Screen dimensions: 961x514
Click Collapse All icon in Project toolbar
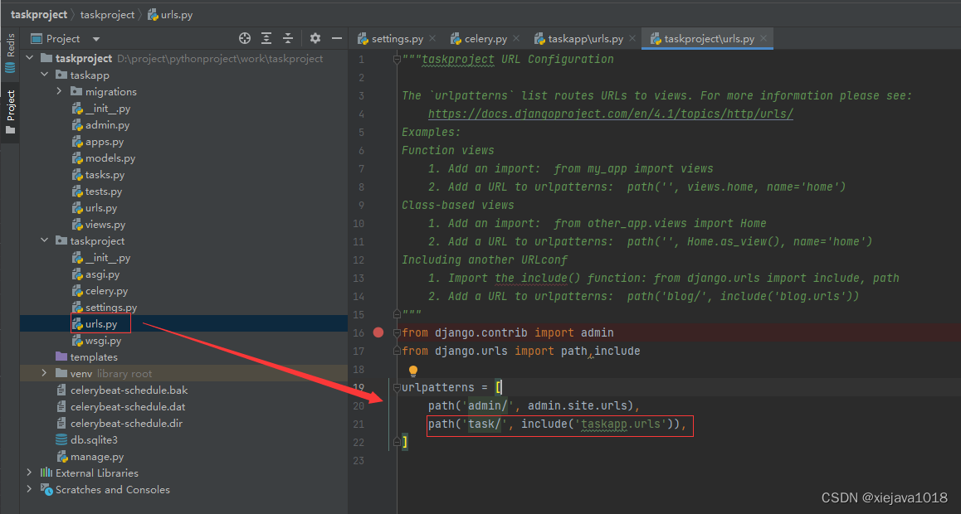[x=288, y=38]
